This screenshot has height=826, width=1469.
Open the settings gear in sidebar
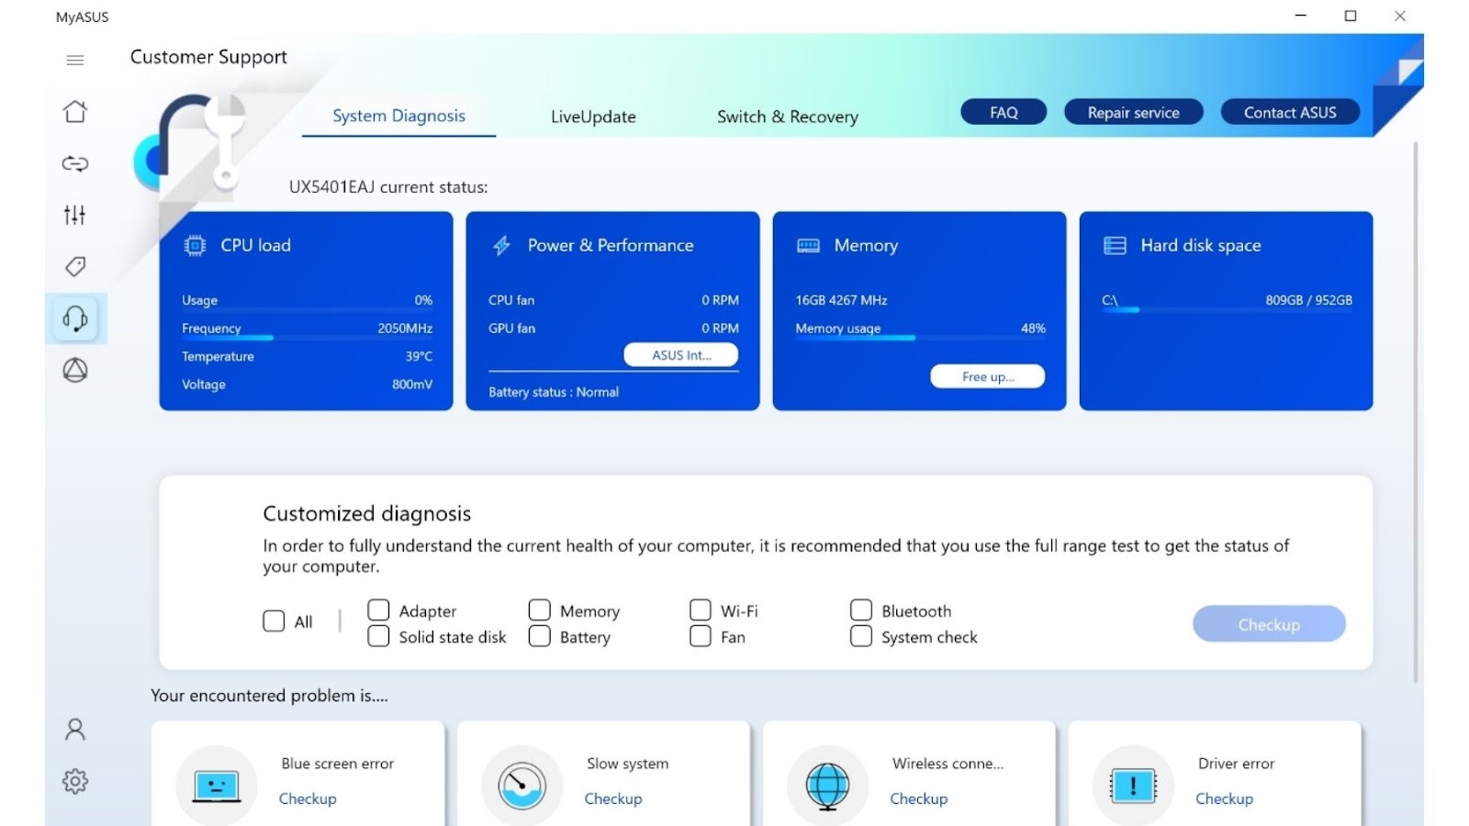pos(75,781)
